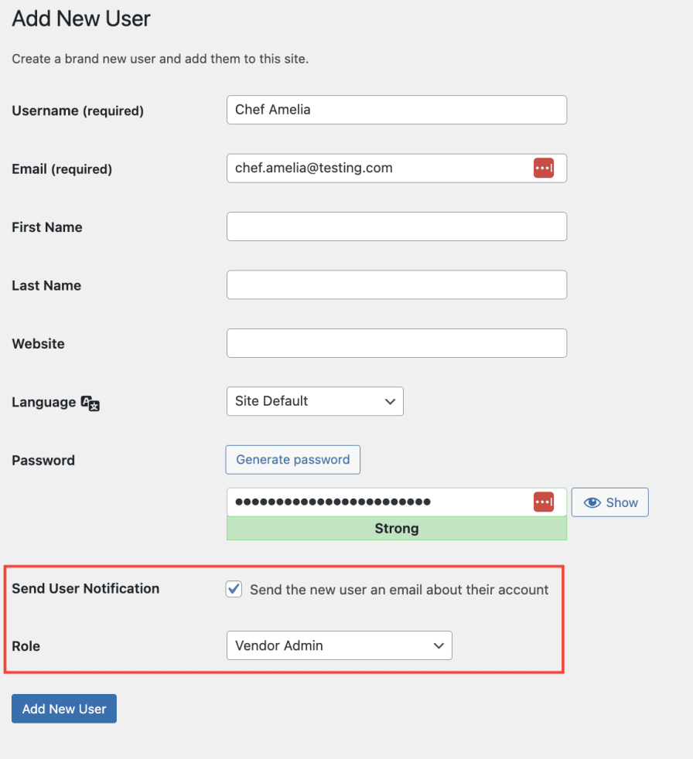
Task: Focus the Username input field
Action: click(396, 110)
